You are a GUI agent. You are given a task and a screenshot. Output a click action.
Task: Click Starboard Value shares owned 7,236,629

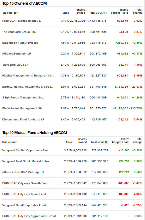[78, 65]
